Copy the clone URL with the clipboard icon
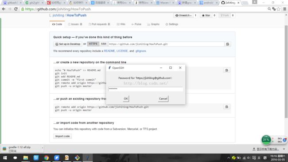The image size is (288, 162). coord(228,44)
